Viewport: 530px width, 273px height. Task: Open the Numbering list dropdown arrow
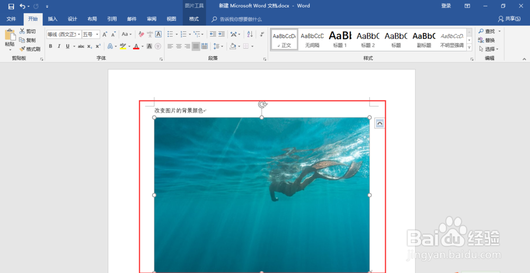190,34
